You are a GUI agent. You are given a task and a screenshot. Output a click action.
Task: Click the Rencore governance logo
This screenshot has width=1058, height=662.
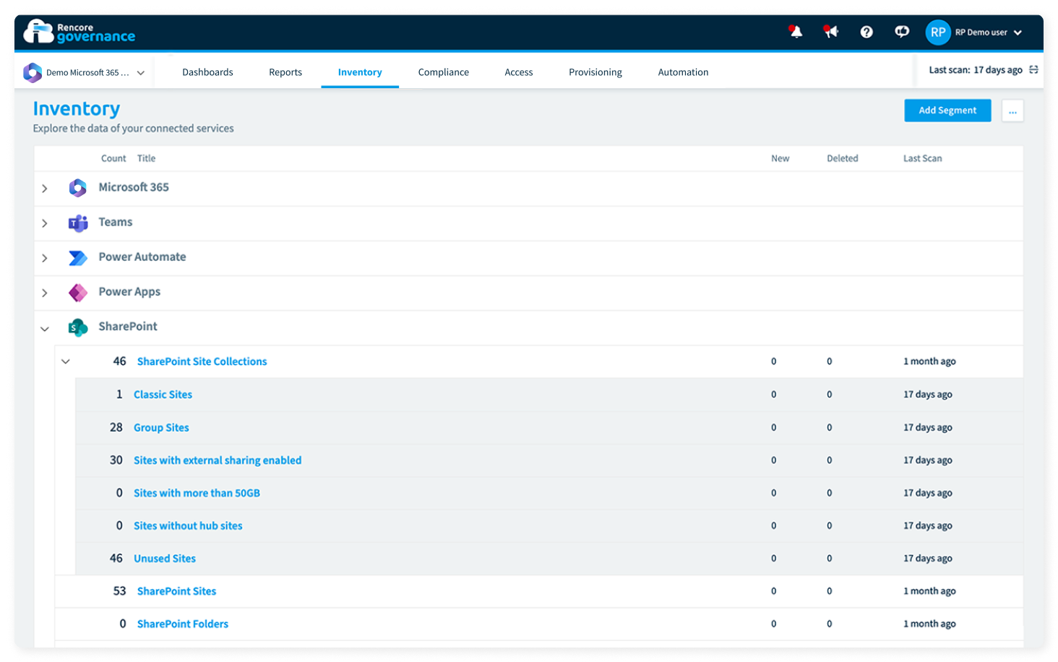point(79,32)
